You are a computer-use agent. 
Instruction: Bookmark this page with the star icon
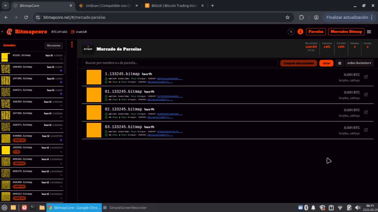(x=287, y=17)
